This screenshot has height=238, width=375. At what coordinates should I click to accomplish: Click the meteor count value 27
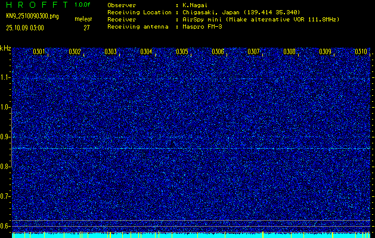point(86,27)
